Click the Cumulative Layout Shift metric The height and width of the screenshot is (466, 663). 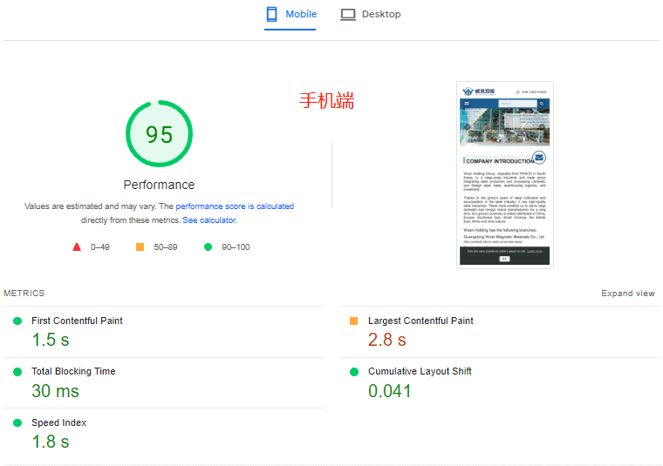click(x=420, y=371)
